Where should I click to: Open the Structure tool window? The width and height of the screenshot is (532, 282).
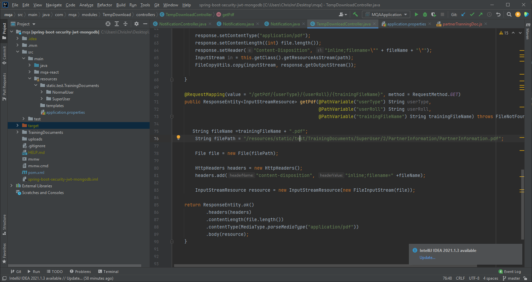4,224
